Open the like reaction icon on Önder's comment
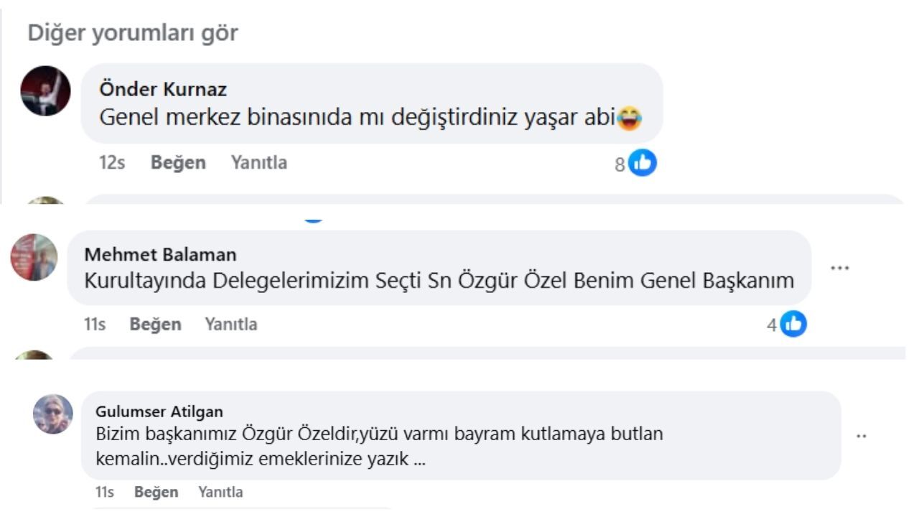 point(643,164)
